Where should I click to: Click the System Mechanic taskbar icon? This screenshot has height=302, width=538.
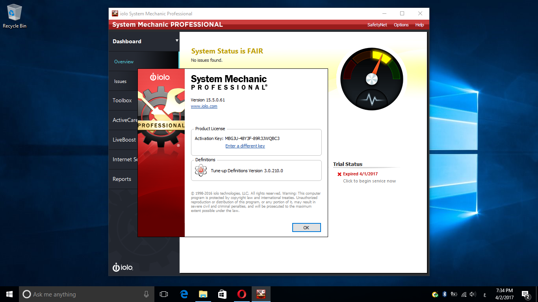click(261, 294)
